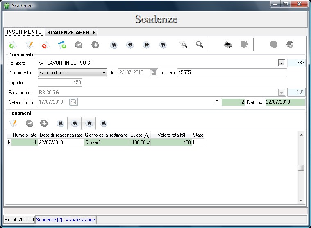Screen dimensions: 311x228
Task: Minimize the Scadenze window
Action: 275,4
